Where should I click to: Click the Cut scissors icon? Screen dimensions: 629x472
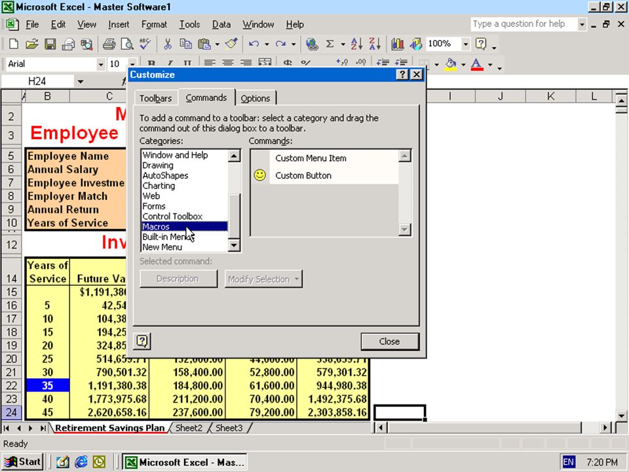pyautogui.click(x=167, y=44)
